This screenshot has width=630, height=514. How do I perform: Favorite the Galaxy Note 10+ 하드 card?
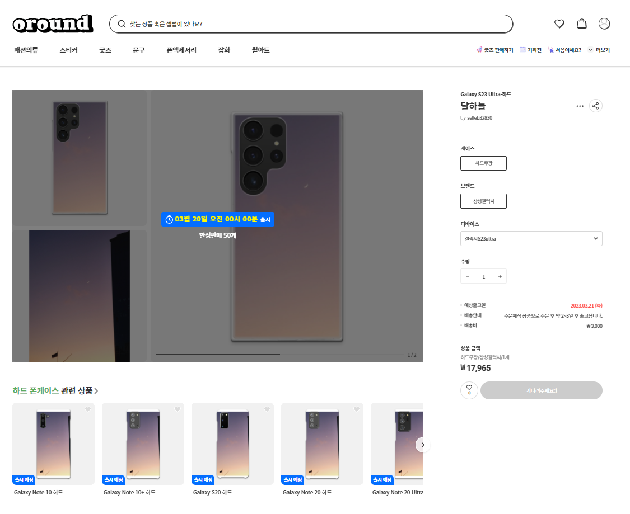[x=177, y=409]
